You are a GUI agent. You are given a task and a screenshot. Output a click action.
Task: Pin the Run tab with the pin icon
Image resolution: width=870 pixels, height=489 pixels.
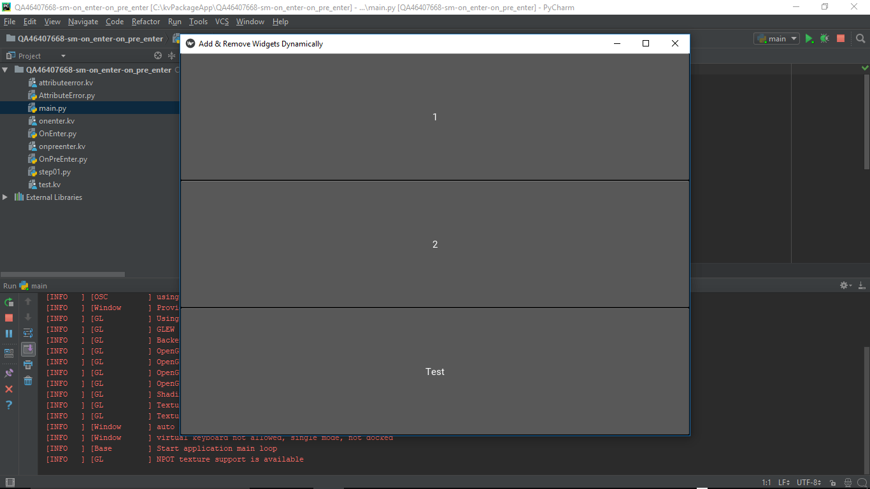tap(9, 373)
